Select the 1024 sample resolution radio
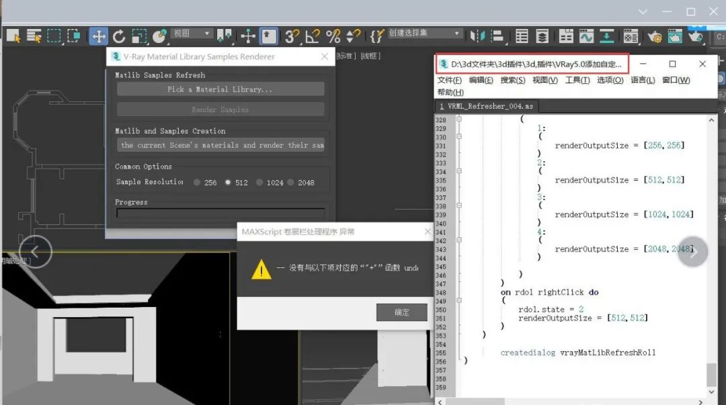 [x=259, y=183]
